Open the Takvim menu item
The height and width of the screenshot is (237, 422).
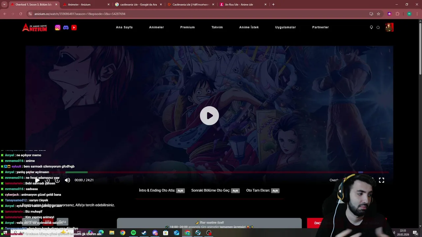point(217,27)
